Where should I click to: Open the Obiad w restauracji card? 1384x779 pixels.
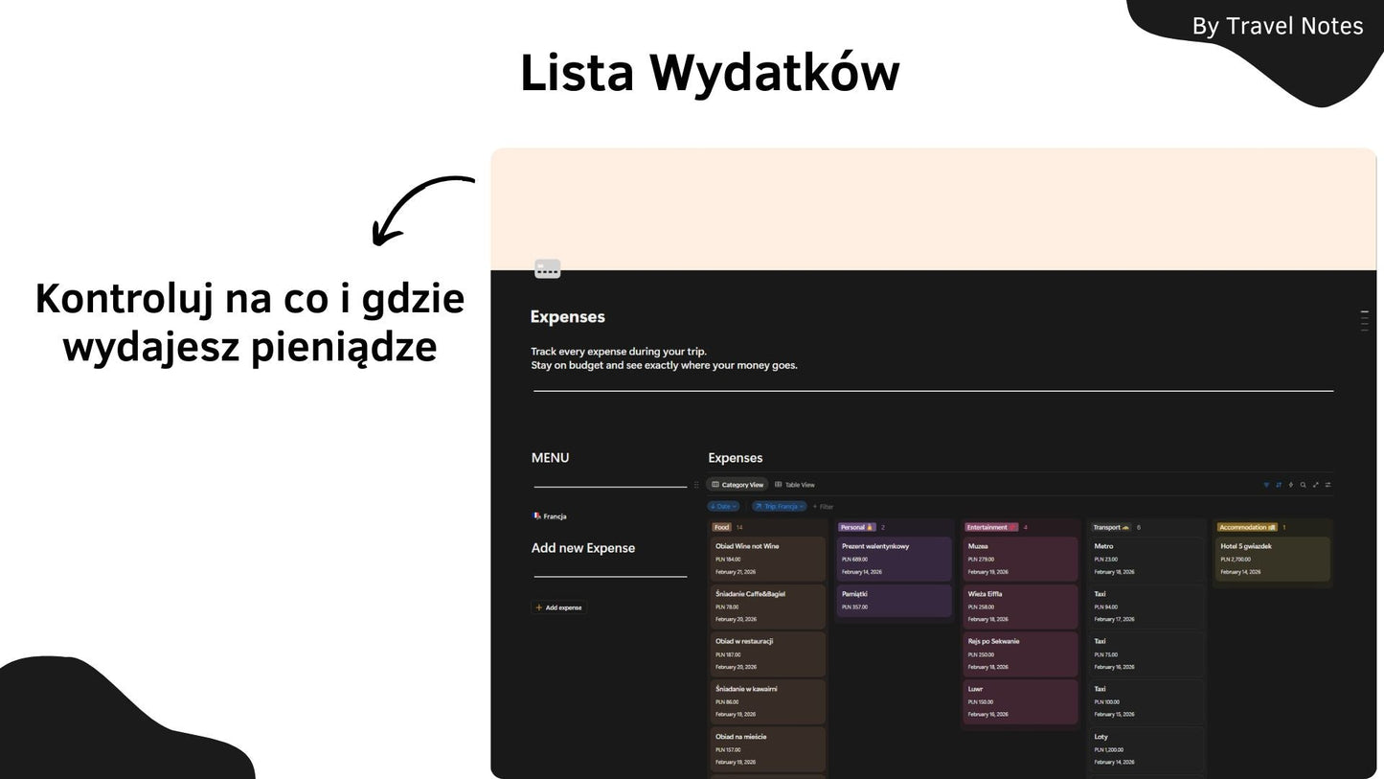point(767,653)
